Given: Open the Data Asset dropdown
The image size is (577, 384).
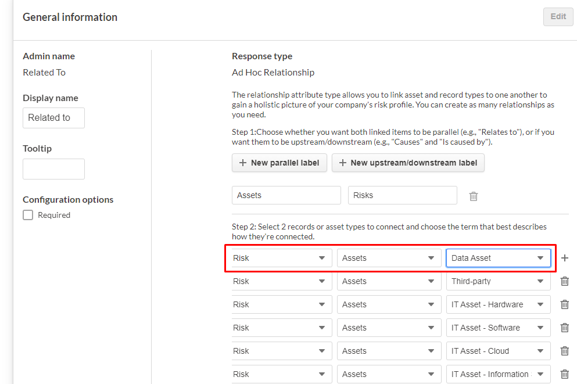Looking at the screenshot, I should (498, 258).
